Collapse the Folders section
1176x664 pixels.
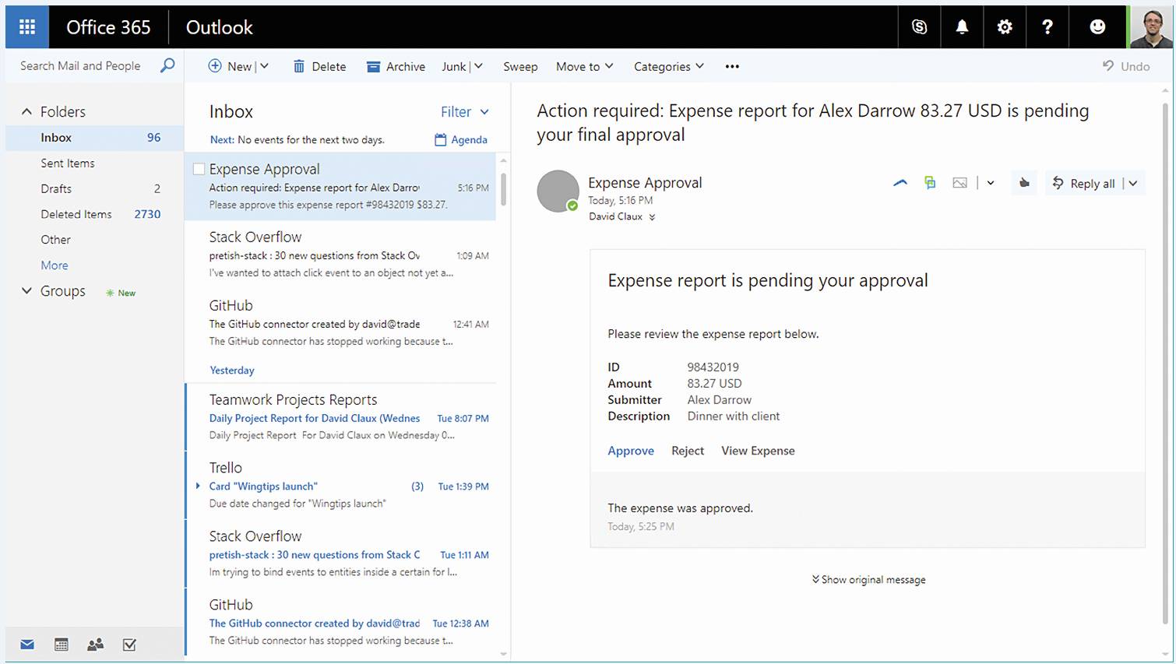(26, 111)
